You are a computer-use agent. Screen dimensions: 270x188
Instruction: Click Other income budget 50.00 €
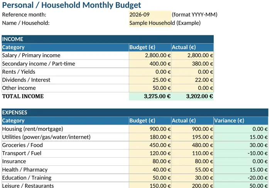click(150, 88)
